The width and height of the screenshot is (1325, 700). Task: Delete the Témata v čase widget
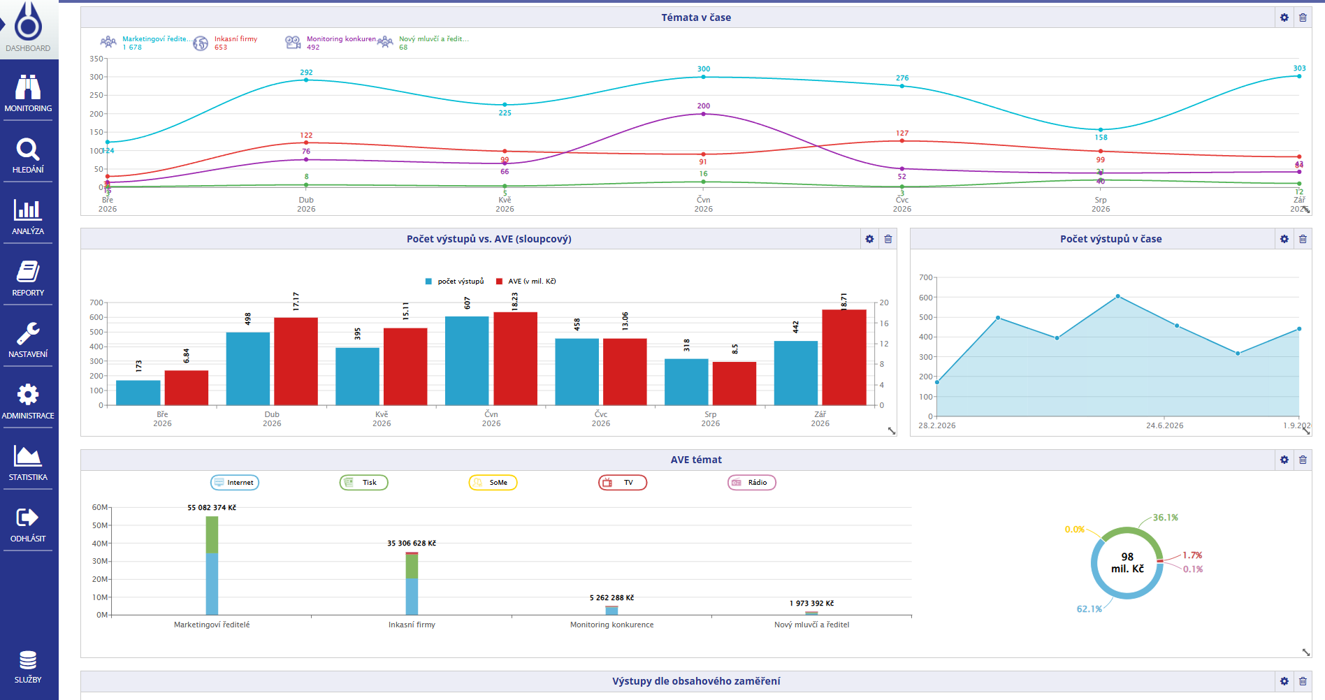coord(1303,17)
